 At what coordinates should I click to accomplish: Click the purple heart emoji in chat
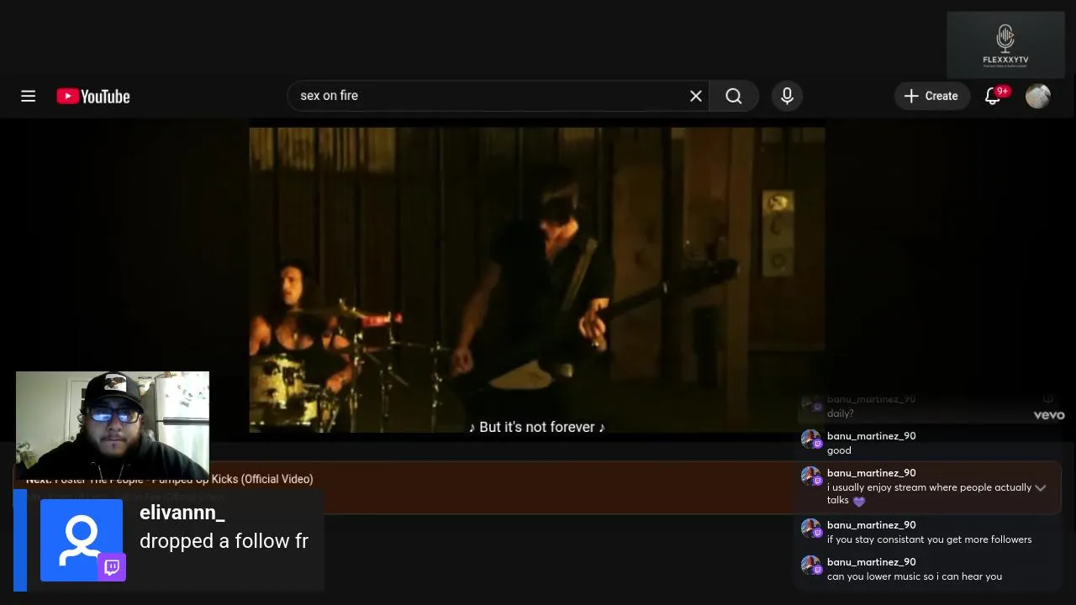coord(858,501)
